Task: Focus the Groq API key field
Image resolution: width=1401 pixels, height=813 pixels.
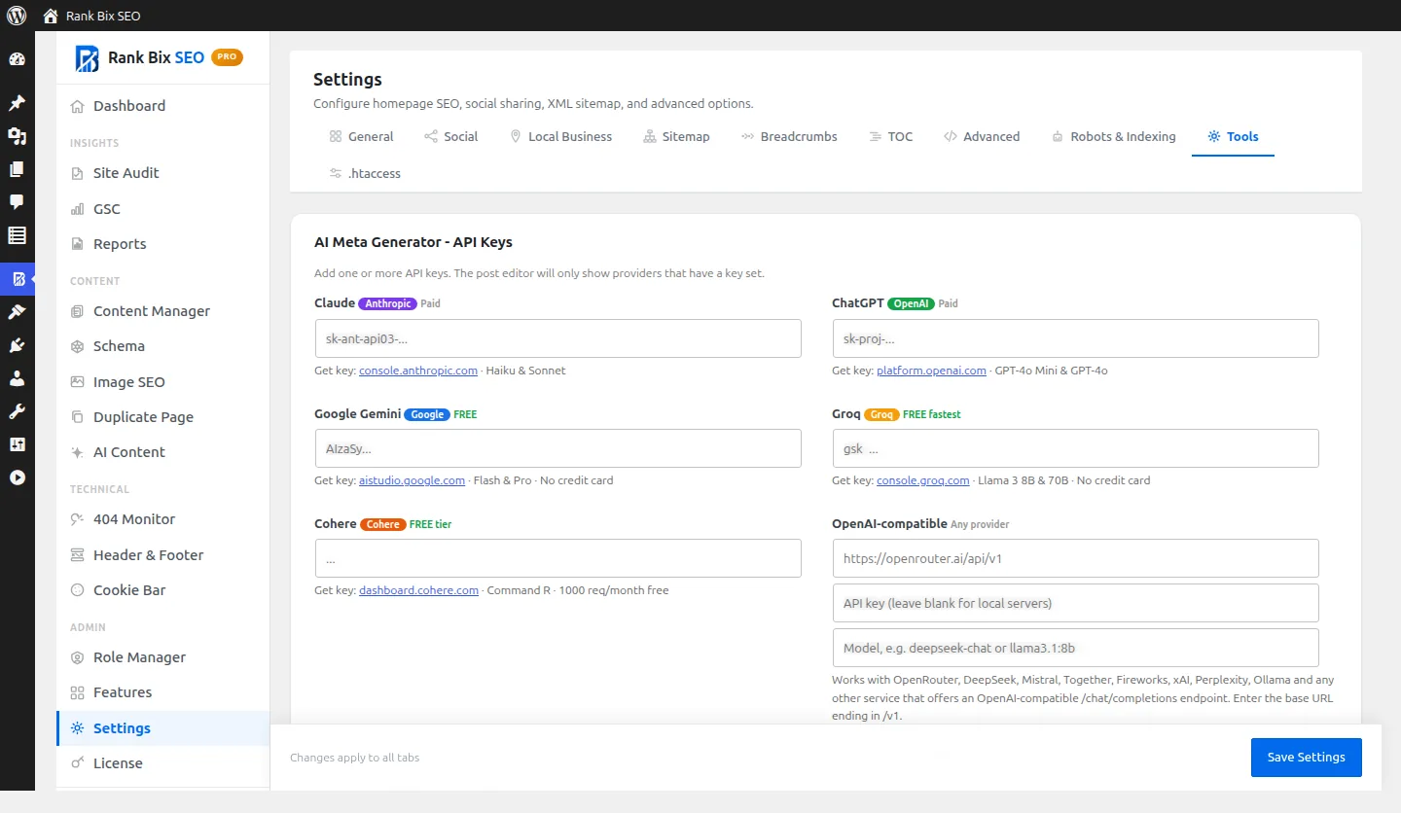Action: coord(1076,448)
